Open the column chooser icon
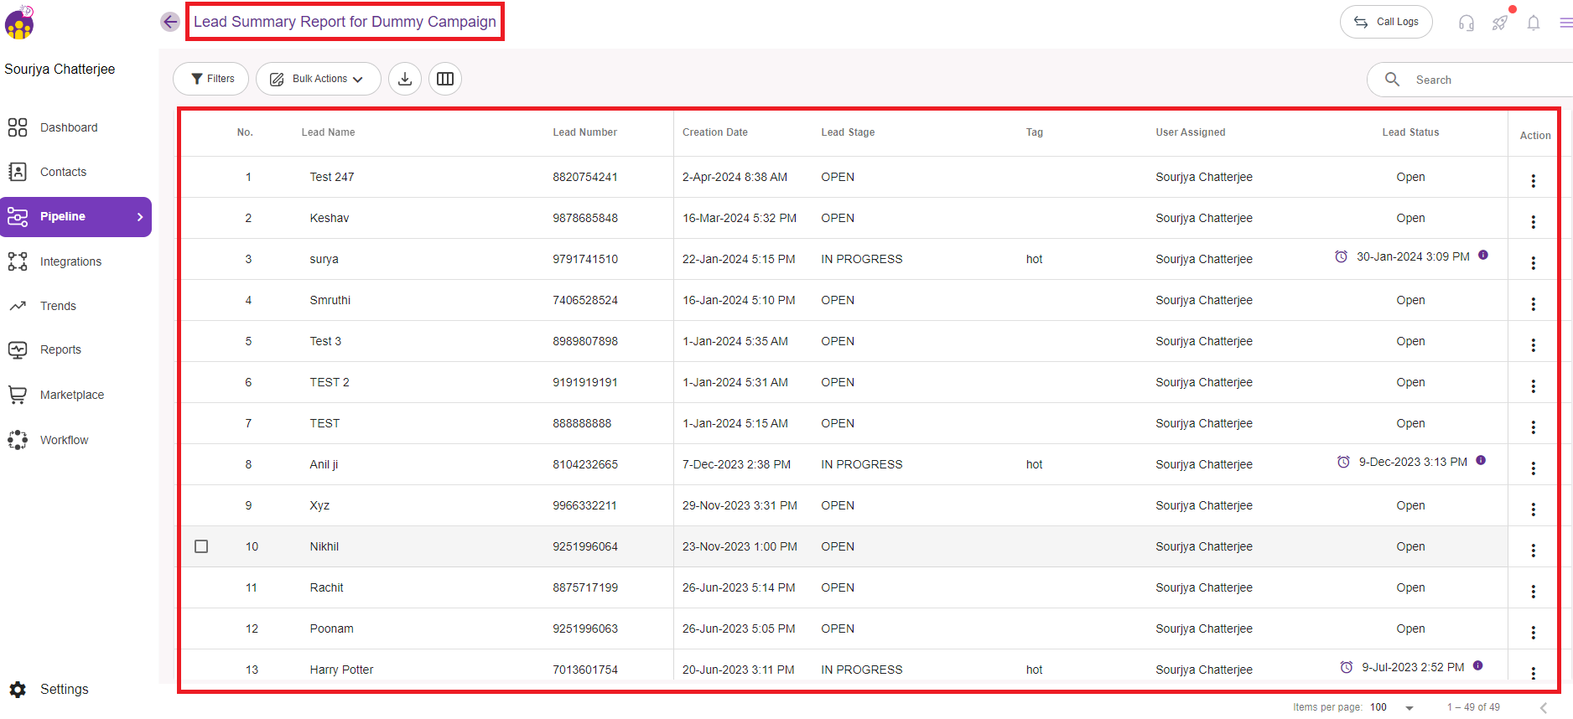This screenshot has height=719, width=1573. [x=445, y=79]
